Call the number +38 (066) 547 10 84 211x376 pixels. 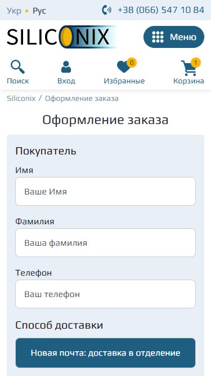161,10
